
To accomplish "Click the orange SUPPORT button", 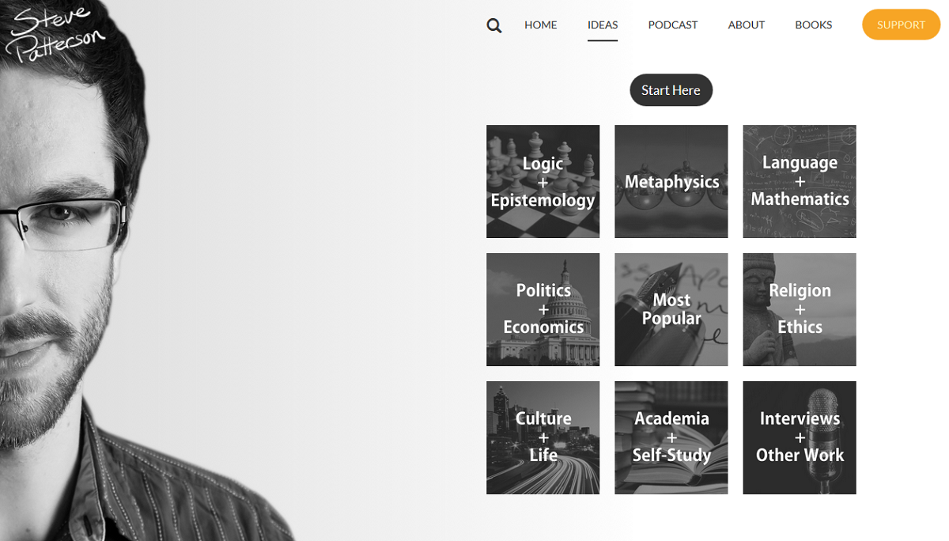I will click(x=901, y=25).
